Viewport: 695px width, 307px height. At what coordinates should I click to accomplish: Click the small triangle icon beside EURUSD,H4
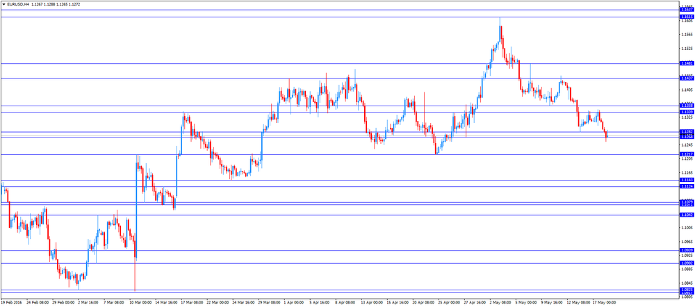pos(3,4)
